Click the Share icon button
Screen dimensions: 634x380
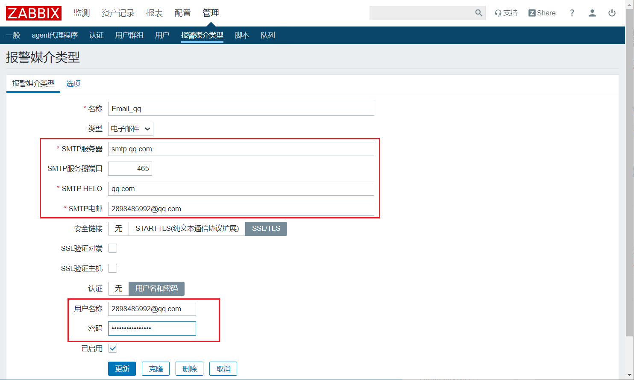tap(542, 13)
